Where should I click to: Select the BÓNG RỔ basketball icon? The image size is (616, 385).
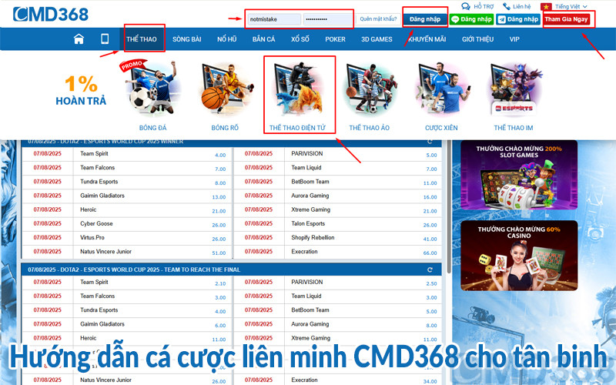(226, 89)
